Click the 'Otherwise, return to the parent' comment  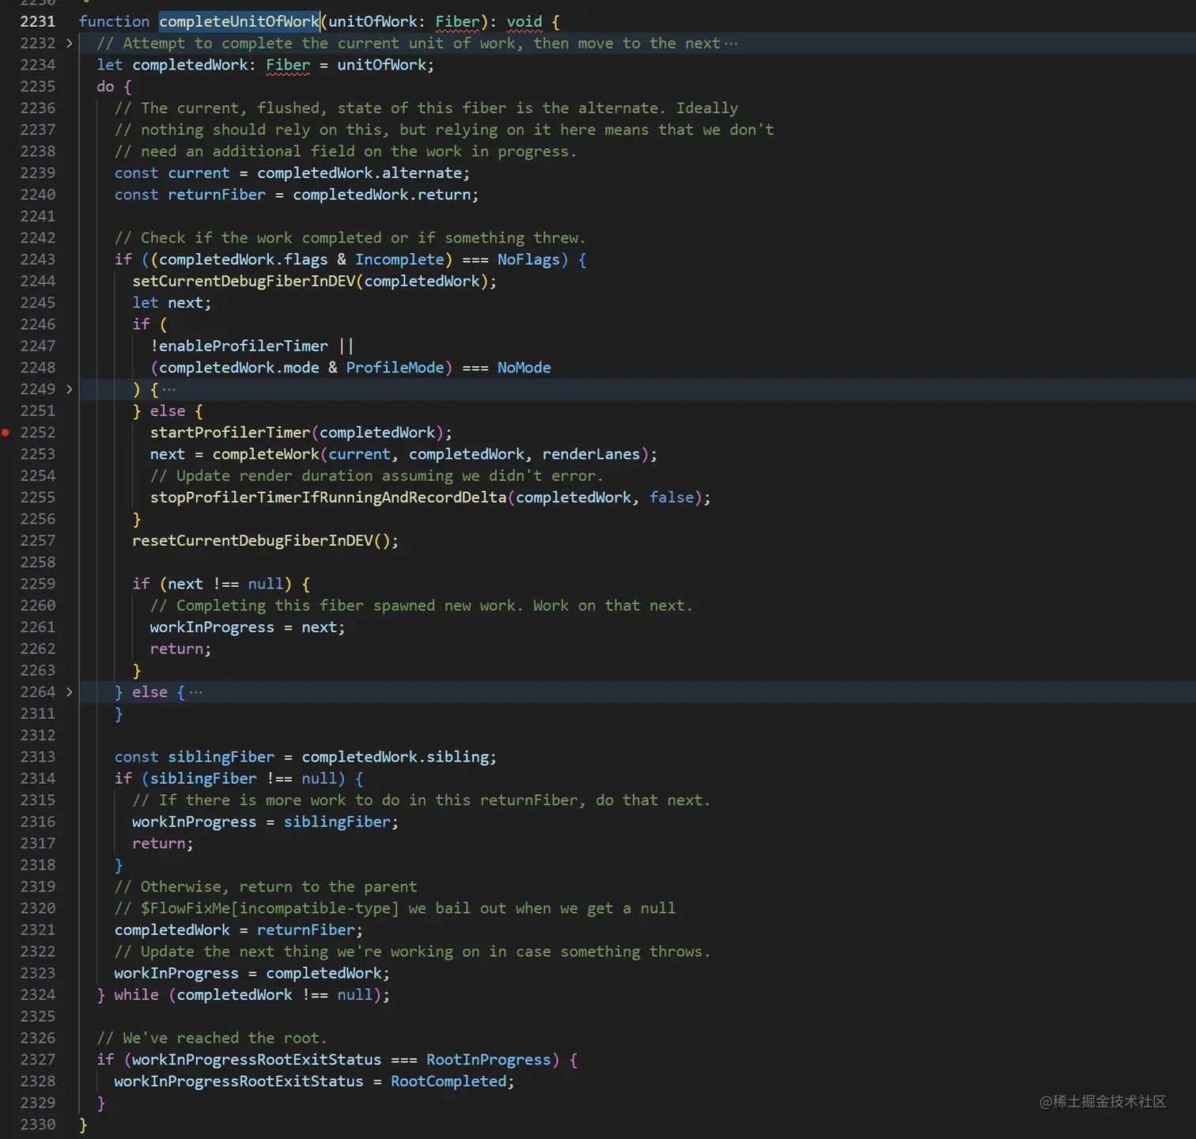click(266, 887)
